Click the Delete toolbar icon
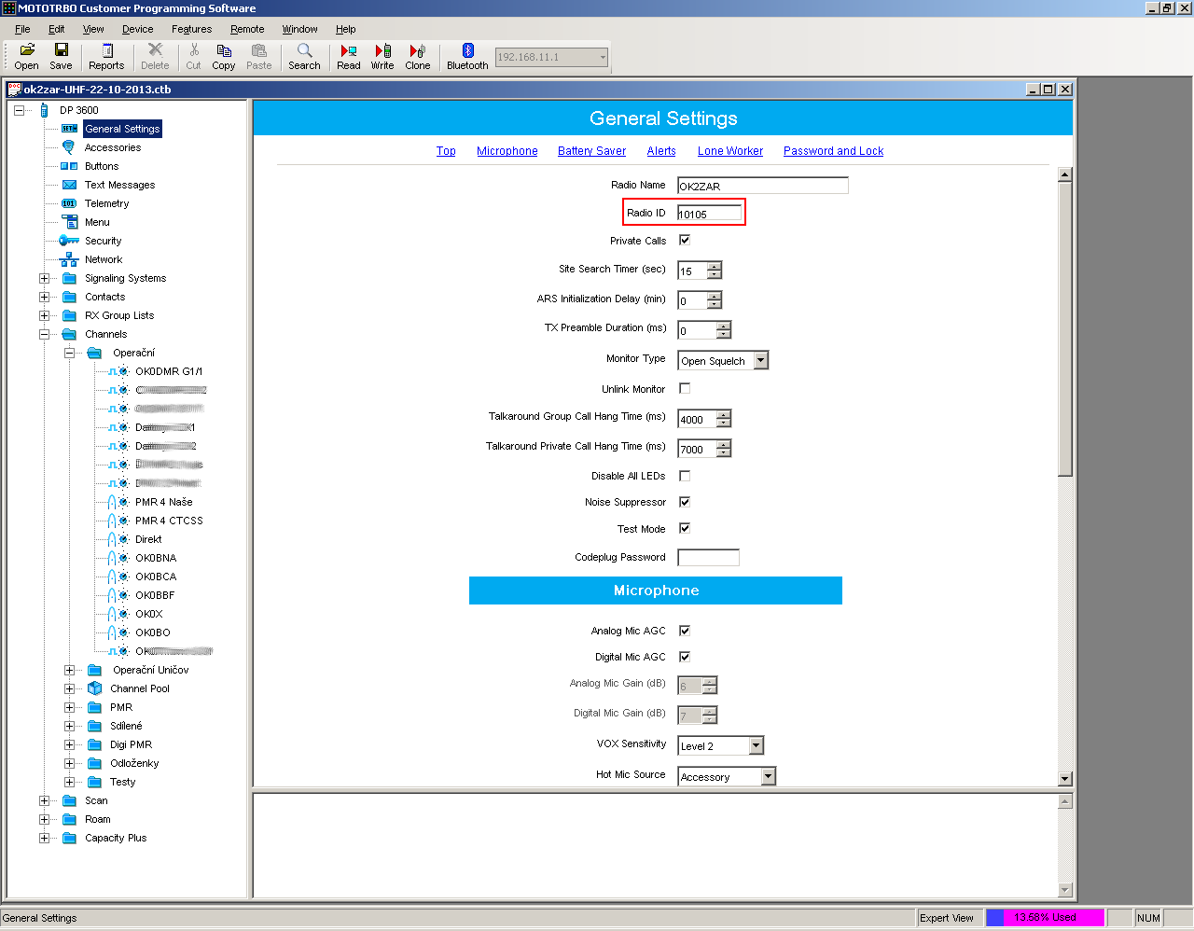The height and width of the screenshot is (931, 1194). pos(155,56)
